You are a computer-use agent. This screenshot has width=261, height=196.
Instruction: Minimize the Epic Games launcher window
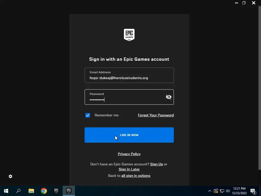click(236, 3)
